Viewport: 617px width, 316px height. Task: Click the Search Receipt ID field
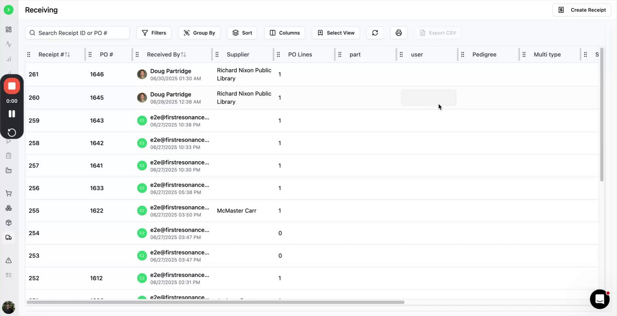82,33
